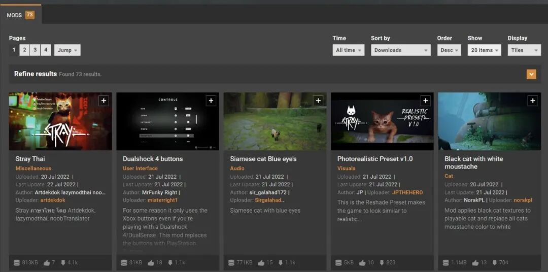
Task: Open the Stray Thai thumbnail image
Action: click(x=60, y=121)
